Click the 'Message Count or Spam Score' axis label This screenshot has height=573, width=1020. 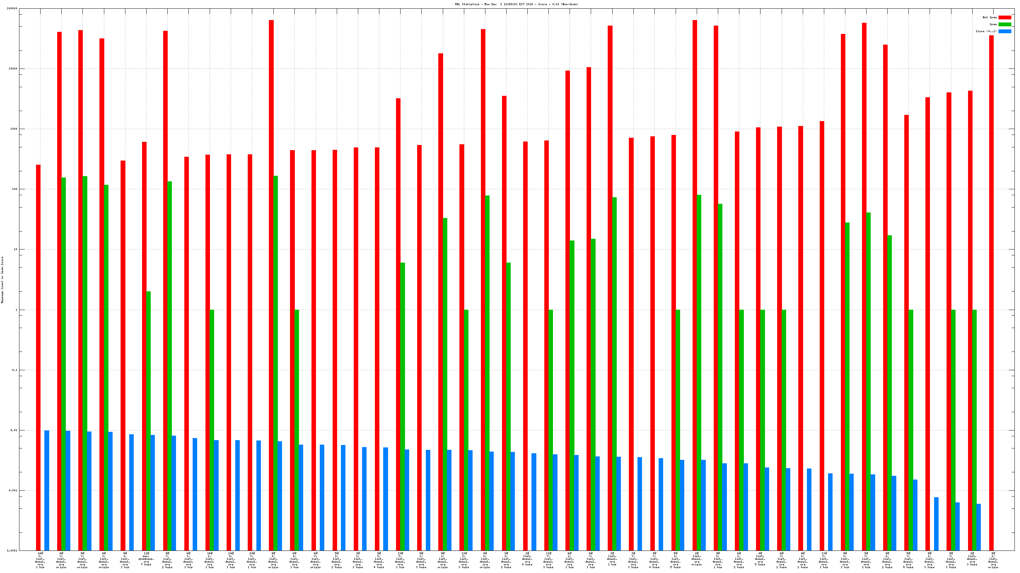[2, 280]
